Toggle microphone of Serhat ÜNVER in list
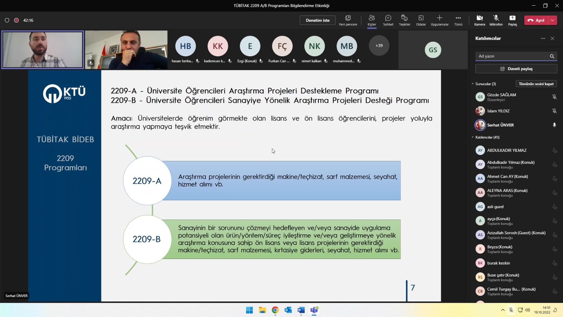This screenshot has width=563, height=317. (554, 125)
